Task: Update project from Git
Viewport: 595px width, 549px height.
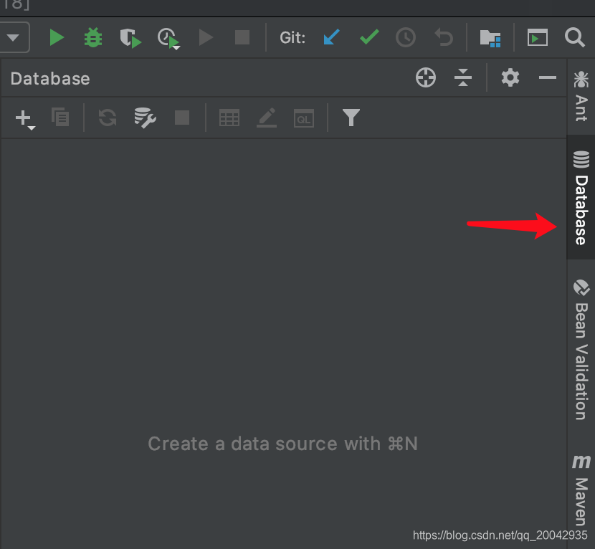Action: 331,37
